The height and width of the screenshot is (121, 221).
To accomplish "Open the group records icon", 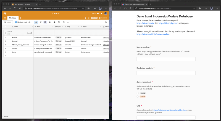I will [45, 22].
